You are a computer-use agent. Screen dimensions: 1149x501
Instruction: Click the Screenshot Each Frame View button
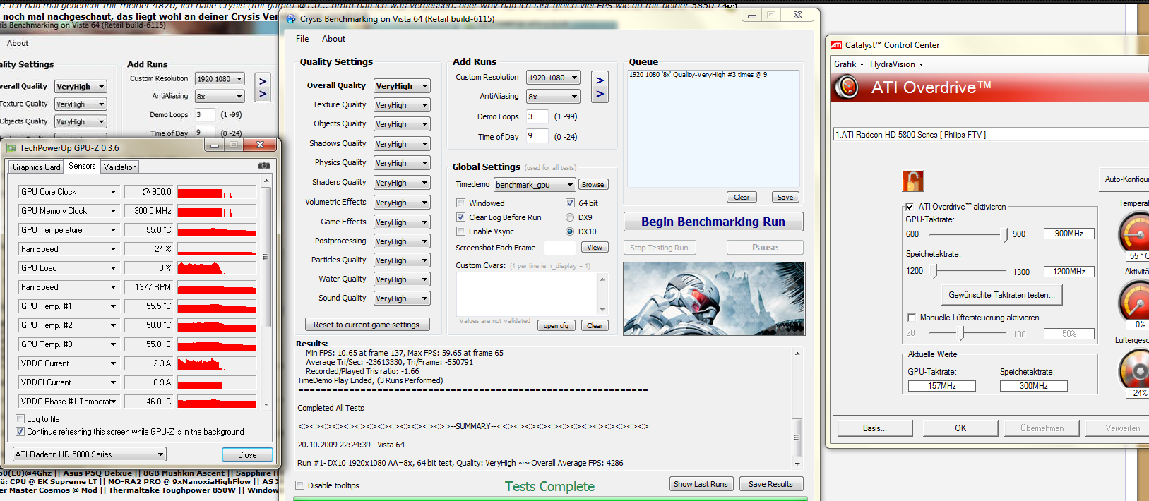pos(595,248)
